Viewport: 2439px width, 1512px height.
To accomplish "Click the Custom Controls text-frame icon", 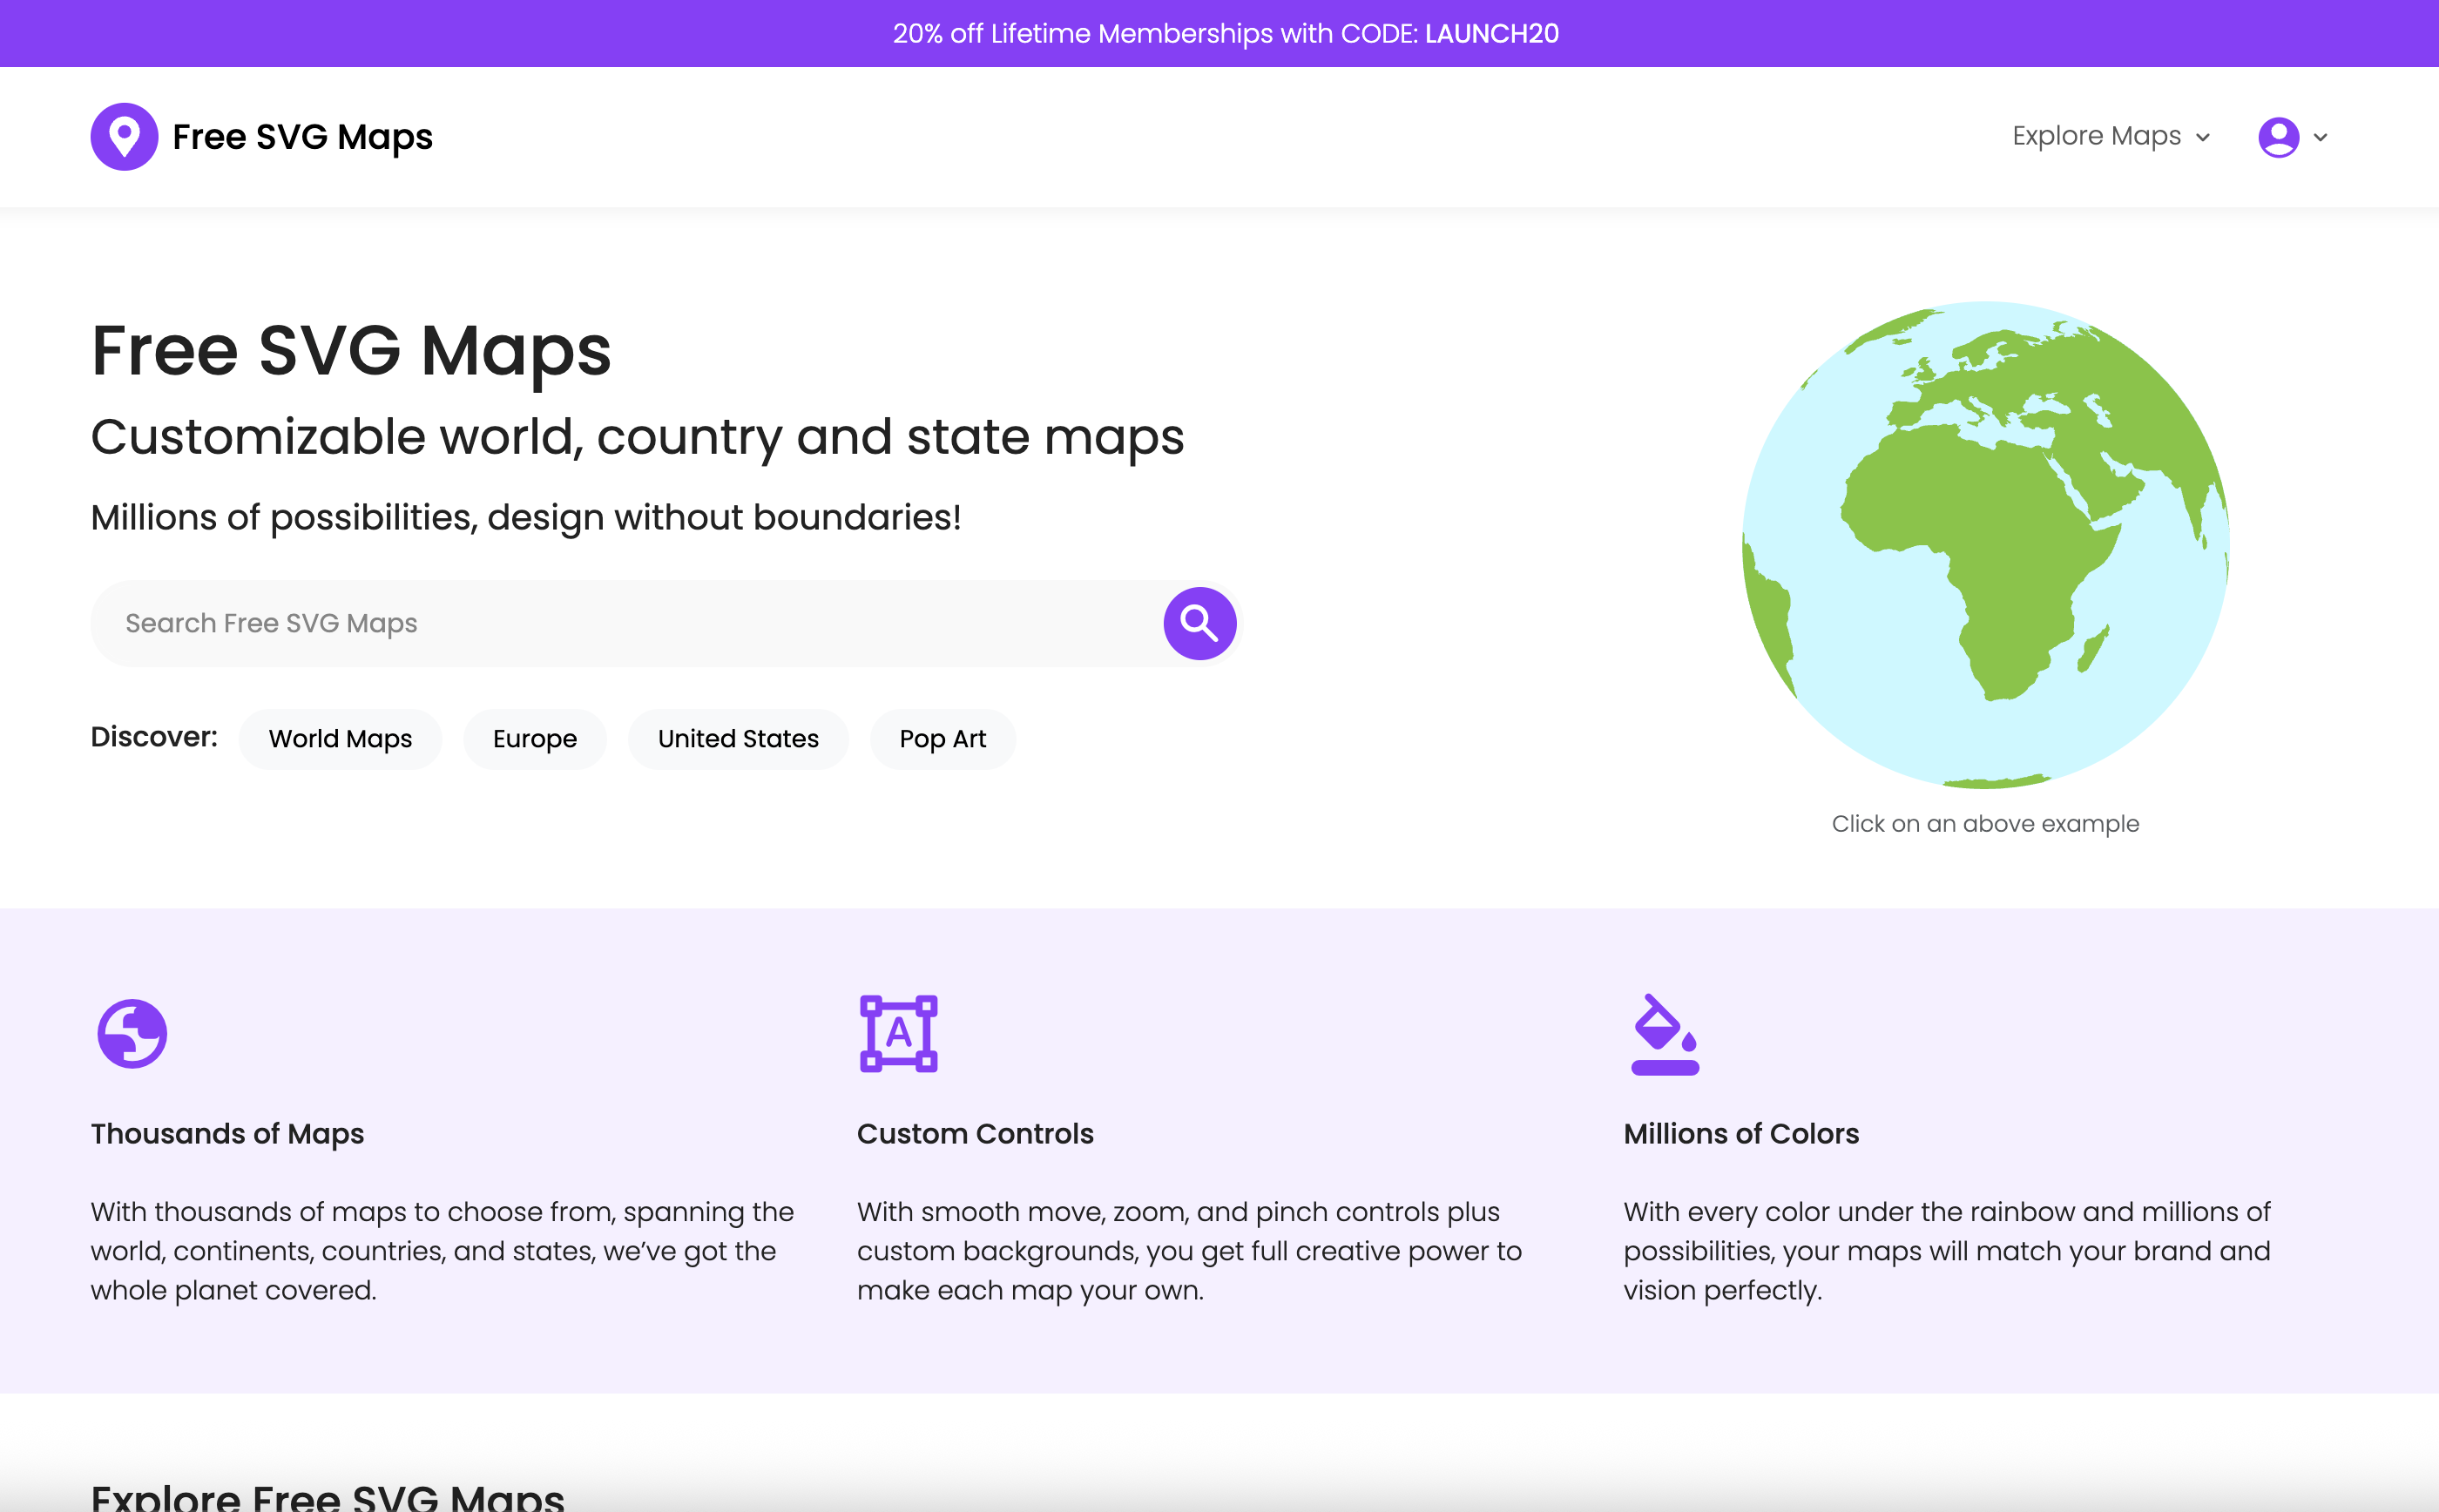I will coord(897,1033).
